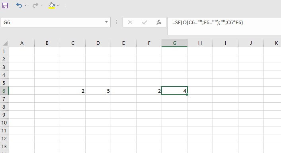The height and width of the screenshot is (153, 281).
Task: Select column H header
Action: tap(200, 43)
